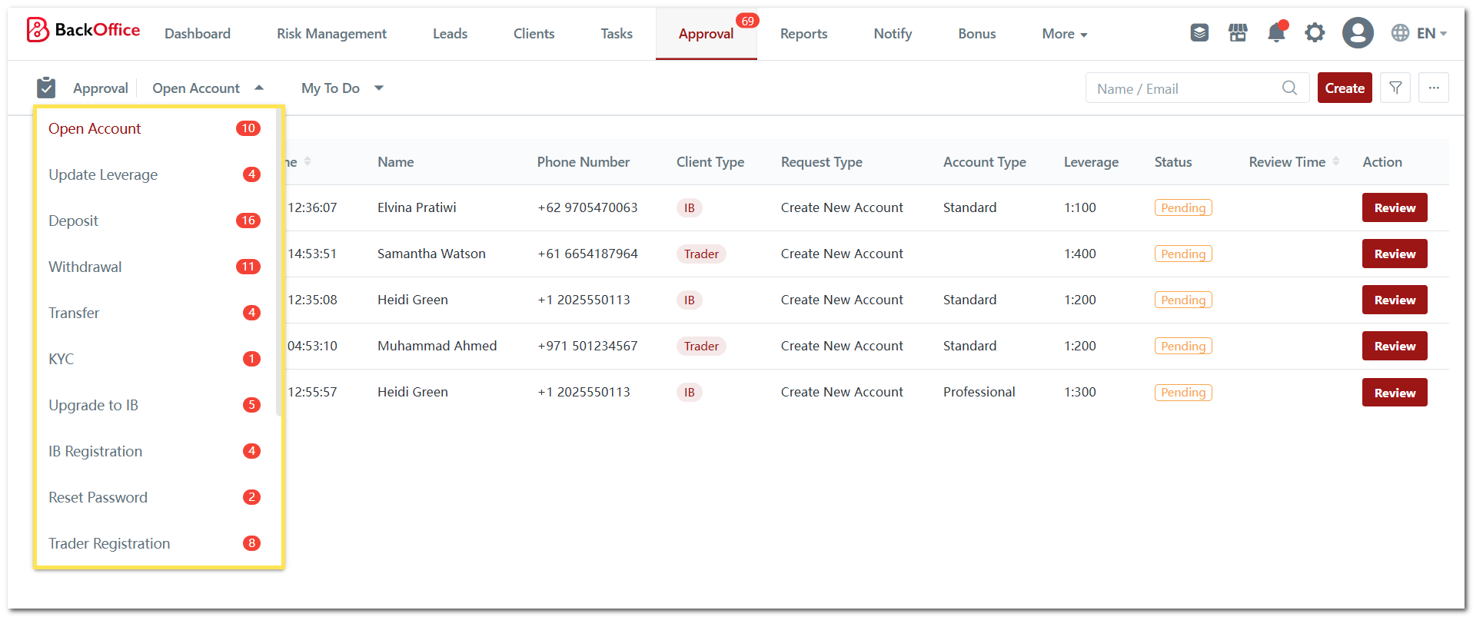Open settings with the gear icon

1315,33
